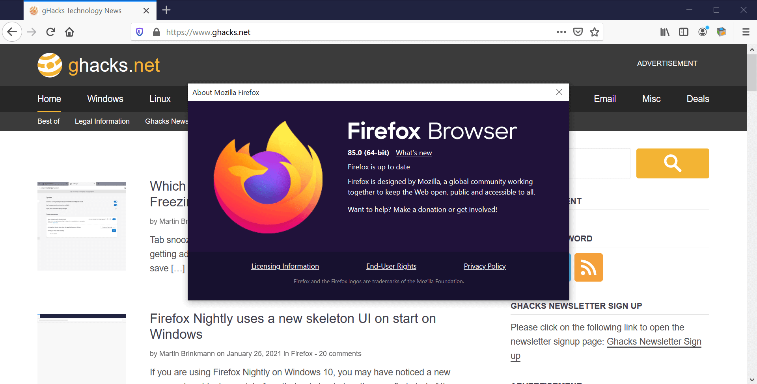Open Firefox Nightly skeleton UI article

tap(293, 326)
